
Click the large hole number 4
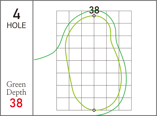pyautogui.click(x=17, y=14)
